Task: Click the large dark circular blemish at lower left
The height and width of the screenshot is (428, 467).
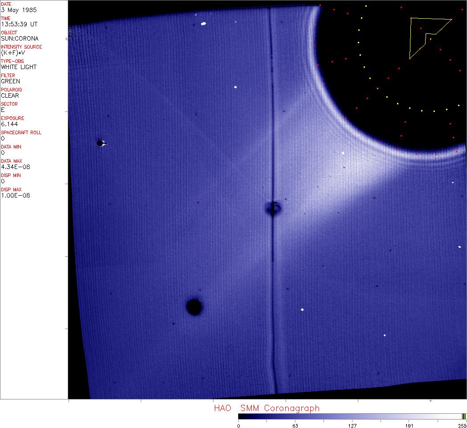Action: 194,307
